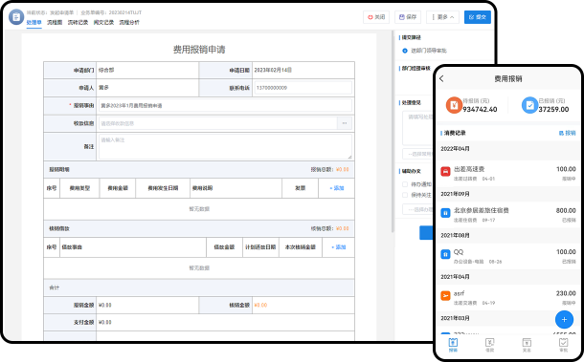Click the blue plus floating button
This screenshot has height=362, width=584.
point(564,320)
